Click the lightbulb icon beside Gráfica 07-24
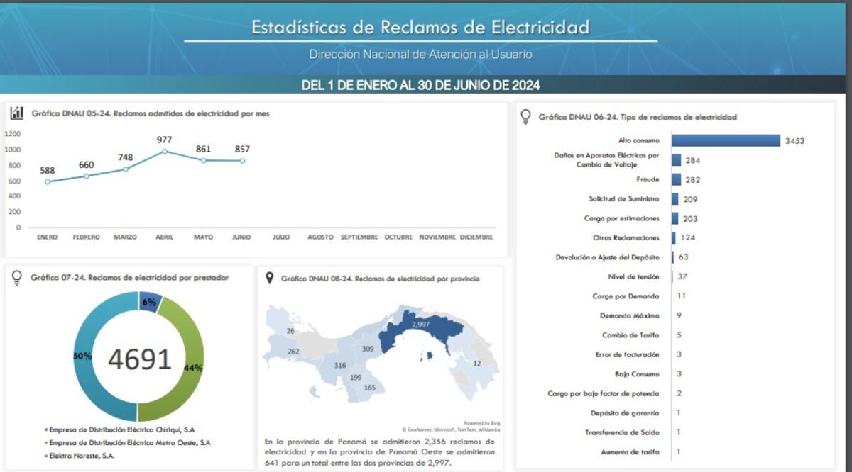Screen dimensions: 852x472 (17, 278)
